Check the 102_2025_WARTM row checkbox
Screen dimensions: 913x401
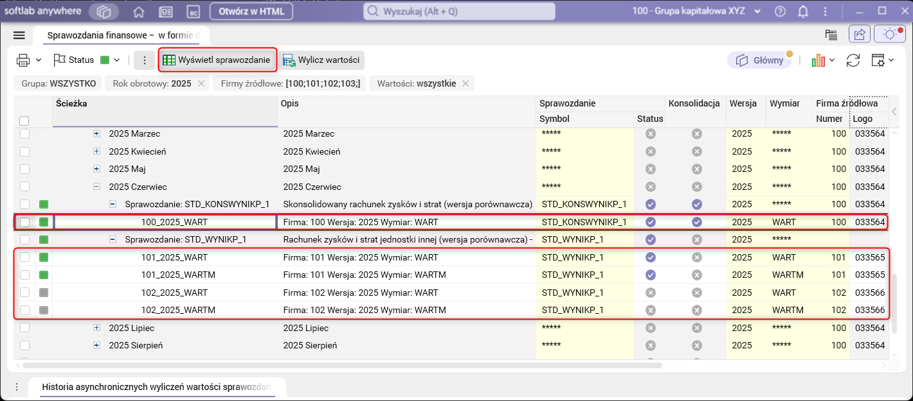[x=24, y=310]
